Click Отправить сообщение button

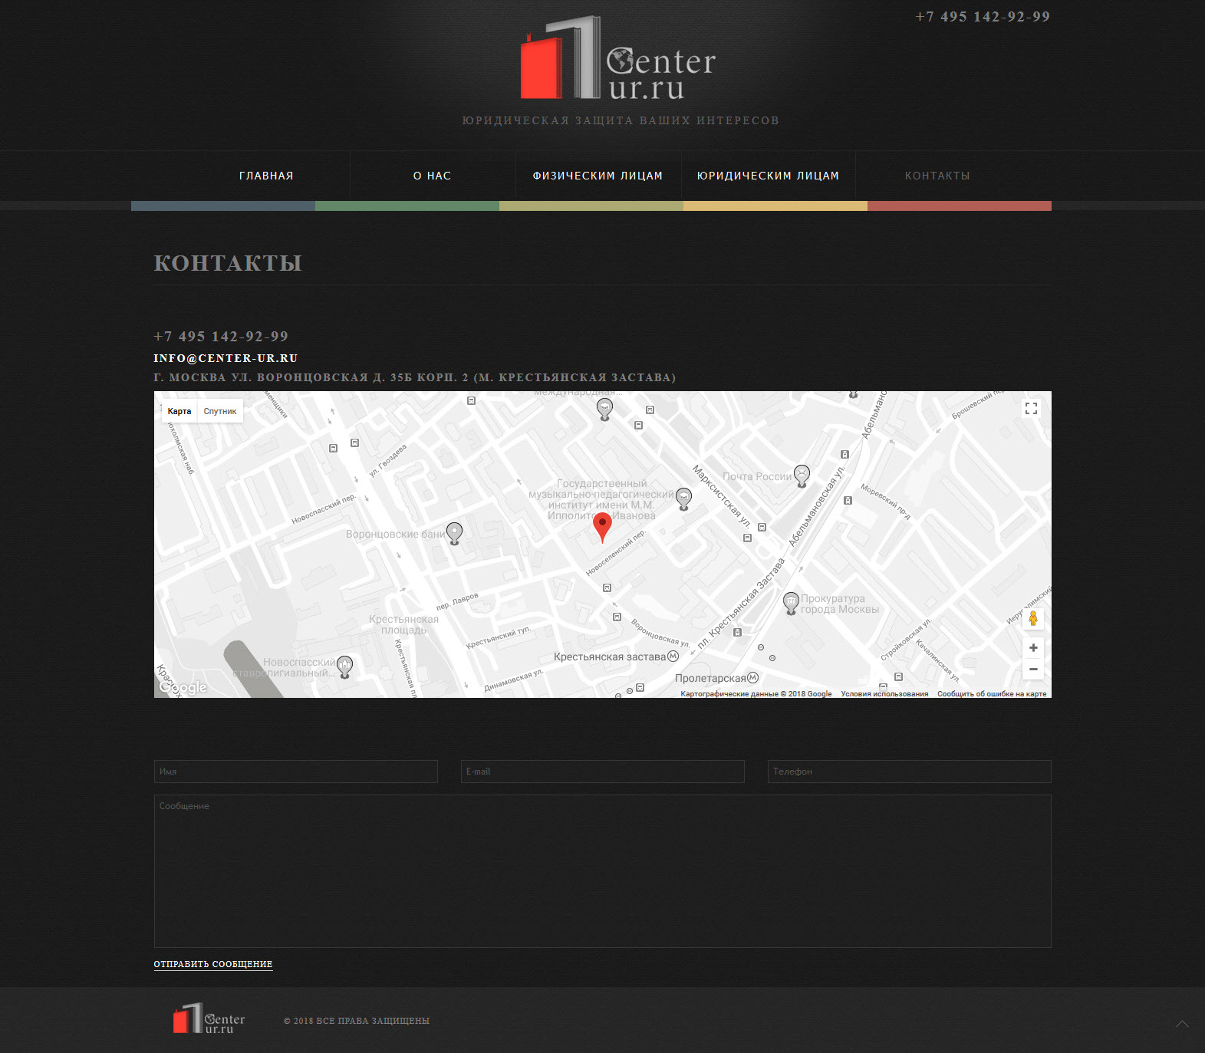213,964
